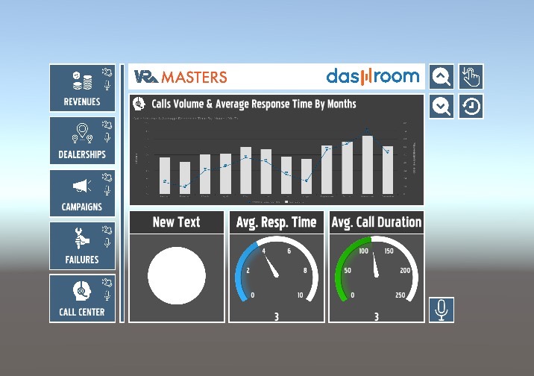534x376 pixels.
Task: Activate the hand touch interaction icon
Action: coord(471,76)
